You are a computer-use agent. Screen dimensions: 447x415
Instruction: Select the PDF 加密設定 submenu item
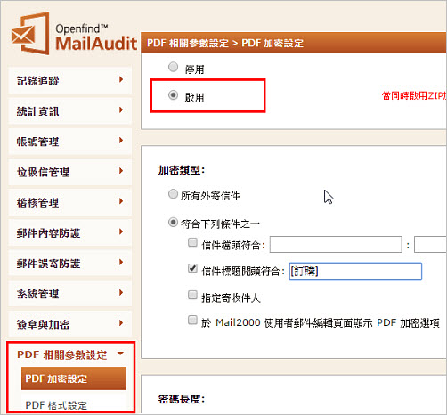point(74,378)
